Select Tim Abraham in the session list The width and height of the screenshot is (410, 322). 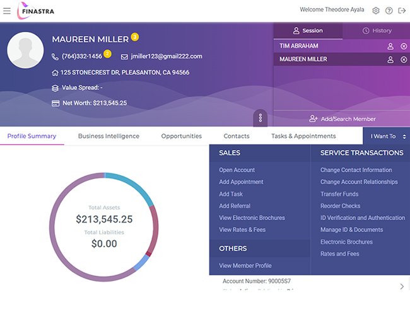click(299, 46)
